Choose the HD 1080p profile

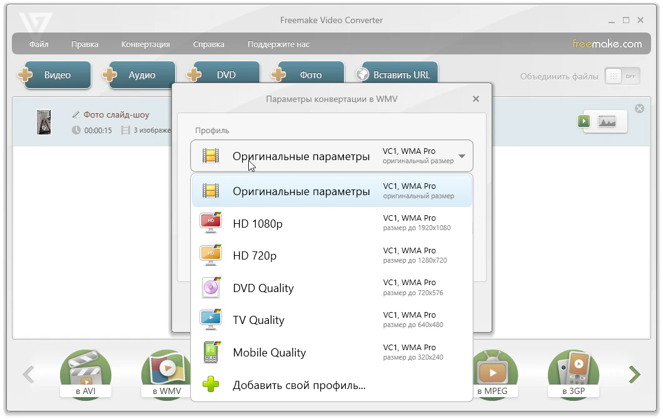pos(332,223)
